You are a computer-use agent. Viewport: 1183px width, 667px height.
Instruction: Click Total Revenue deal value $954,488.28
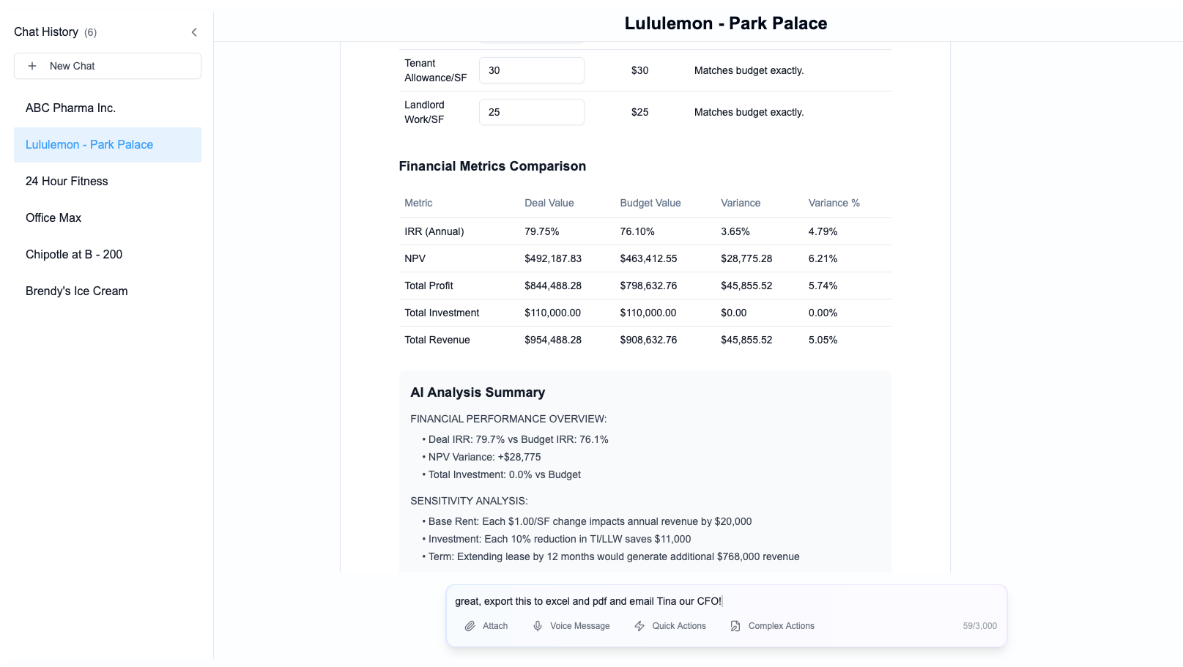click(553, 340)
